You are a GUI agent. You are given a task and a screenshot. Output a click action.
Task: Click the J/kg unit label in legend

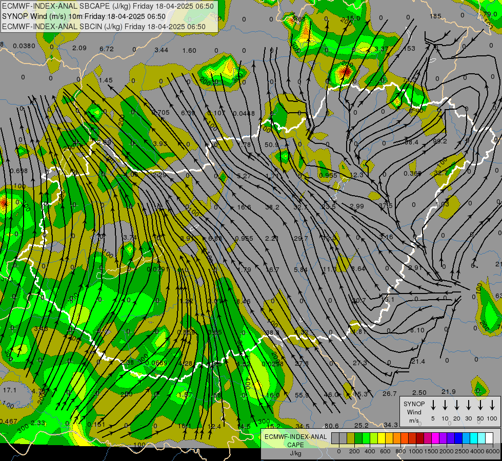[295, 453]
